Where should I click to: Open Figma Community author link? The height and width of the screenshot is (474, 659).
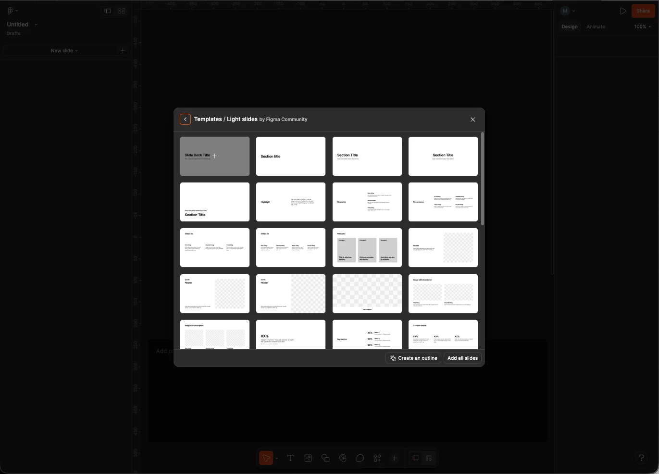coord(286,120)
